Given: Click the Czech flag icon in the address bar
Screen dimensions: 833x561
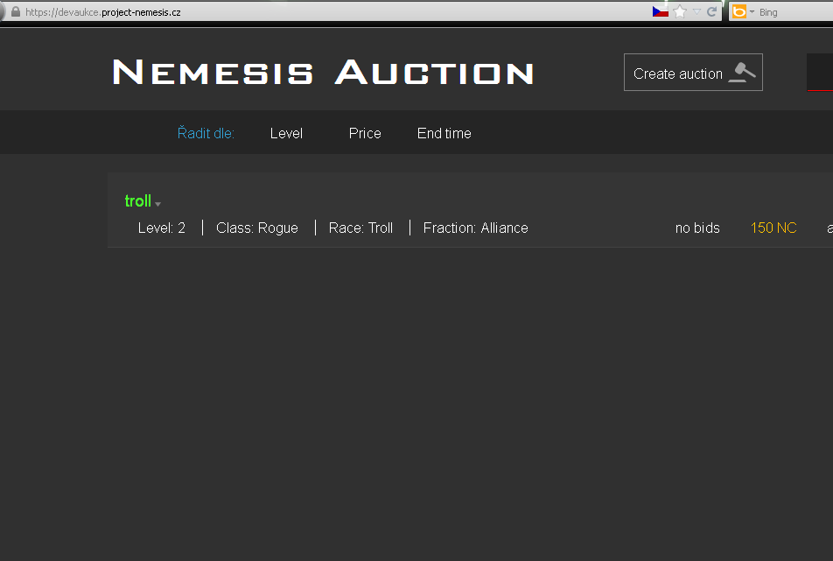Looking at the screenshot, I should [661, 11].
